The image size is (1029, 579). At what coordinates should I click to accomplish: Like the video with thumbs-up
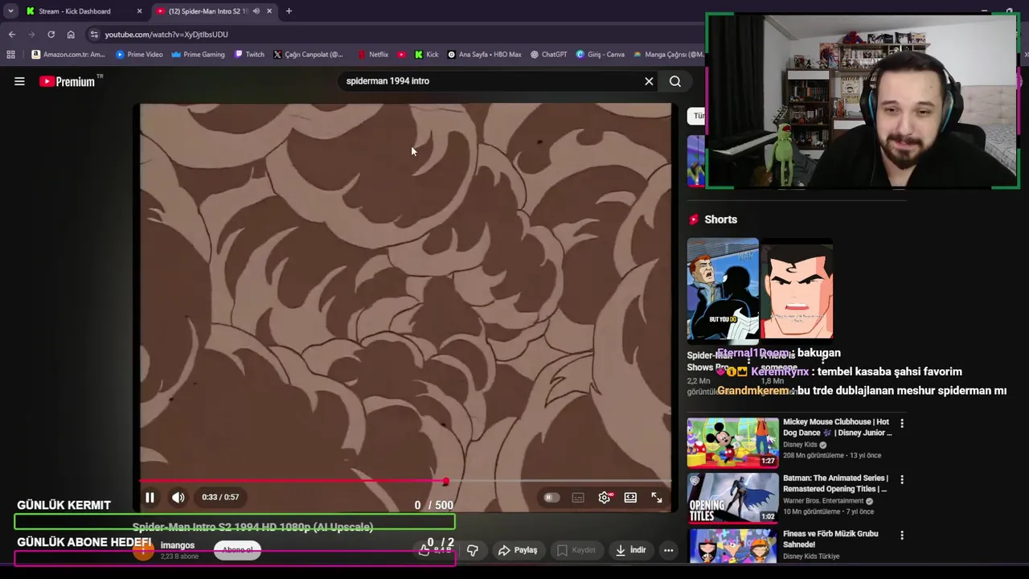coord(424,550)
